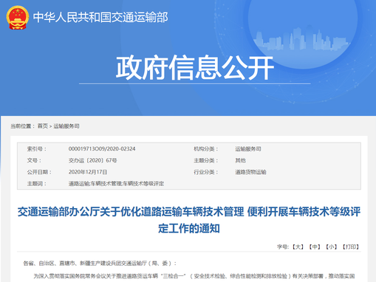Click the 行业分类 value 道路货物运输
This screenshot has height=282, width=376.
click(x=250, y=172)
